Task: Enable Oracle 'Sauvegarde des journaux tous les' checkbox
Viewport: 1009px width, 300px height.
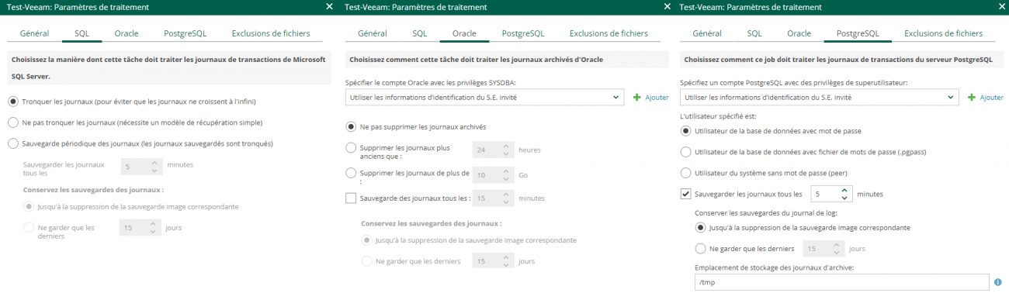Action: coord(351,198)
